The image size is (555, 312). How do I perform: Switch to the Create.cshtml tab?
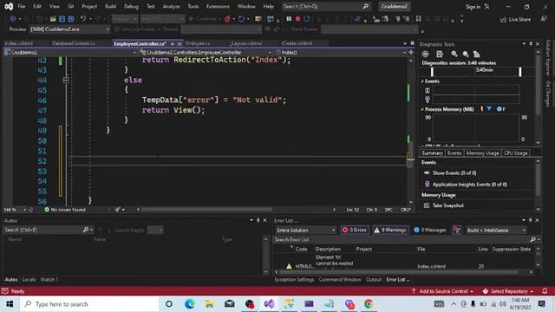point(297,43)
